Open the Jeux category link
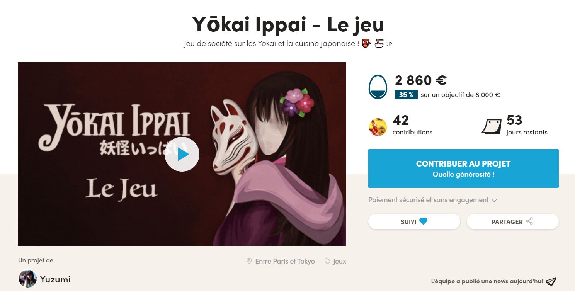 point(340,261)
